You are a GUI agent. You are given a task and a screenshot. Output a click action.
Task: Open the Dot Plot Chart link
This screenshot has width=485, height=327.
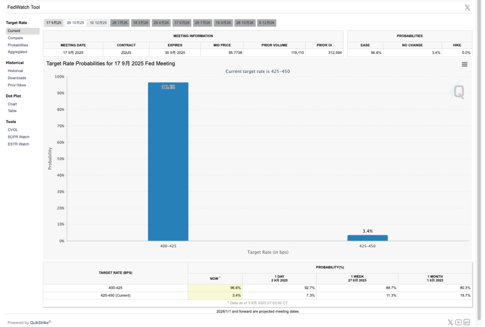tap(13, 104)
